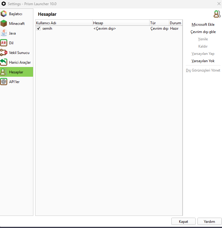This screenshot has width=222, height=228.
Task: Click Varsayılan Yok button
Action: (203, 61)
